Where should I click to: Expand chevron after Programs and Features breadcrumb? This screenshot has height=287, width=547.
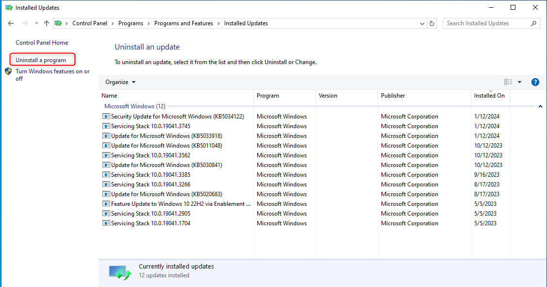[219, 23]
